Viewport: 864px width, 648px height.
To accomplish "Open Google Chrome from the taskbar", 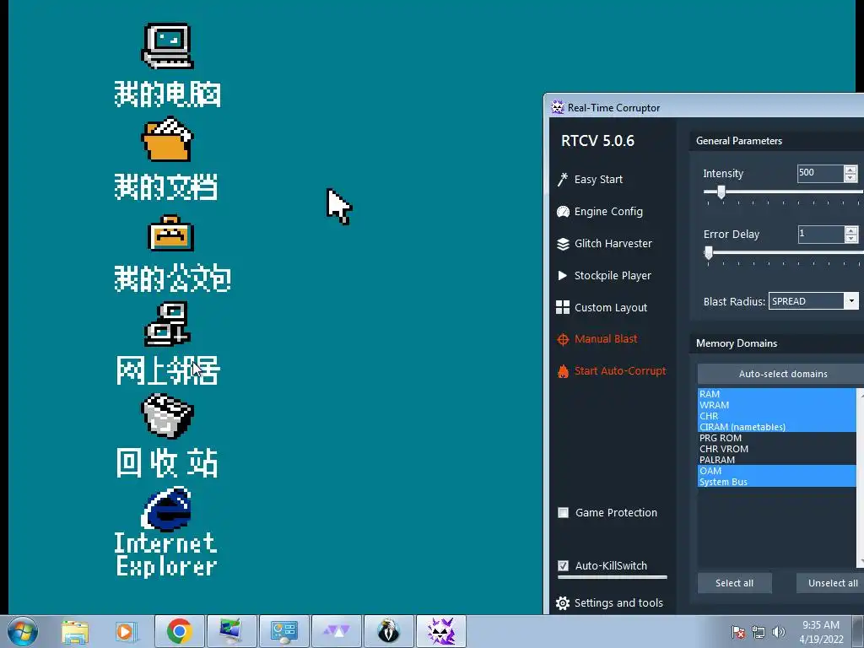I will tap(179, 631).
